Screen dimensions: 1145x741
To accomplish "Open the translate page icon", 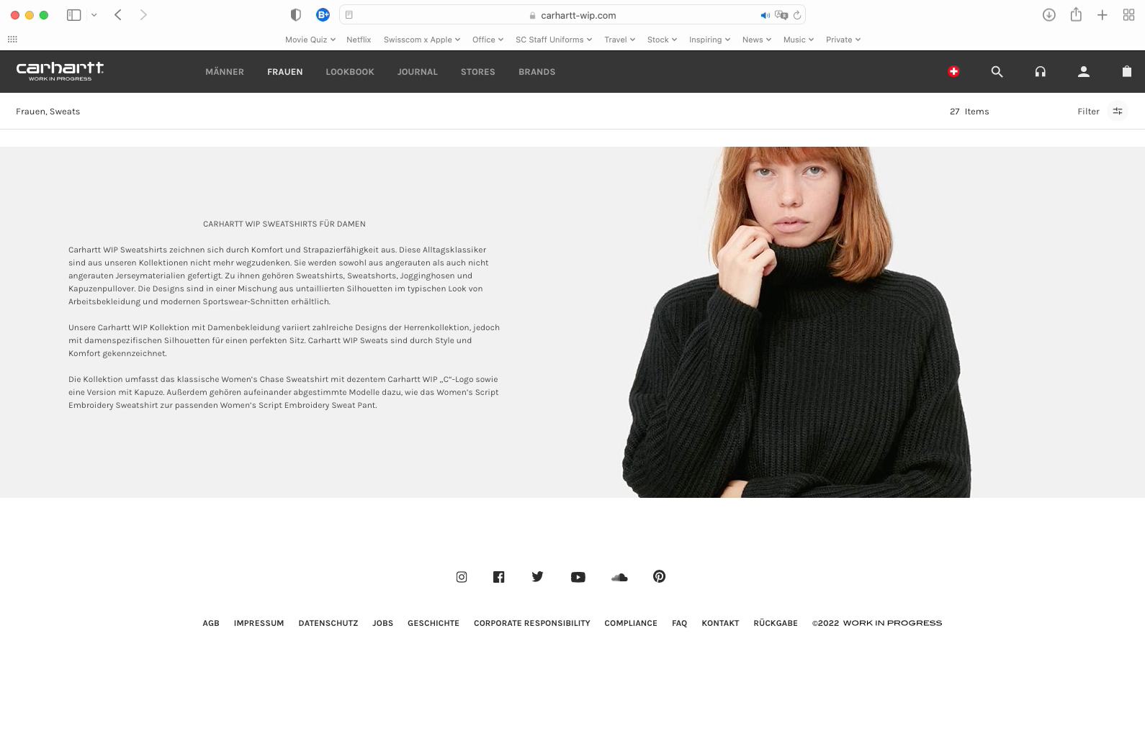I will point(781,15).
